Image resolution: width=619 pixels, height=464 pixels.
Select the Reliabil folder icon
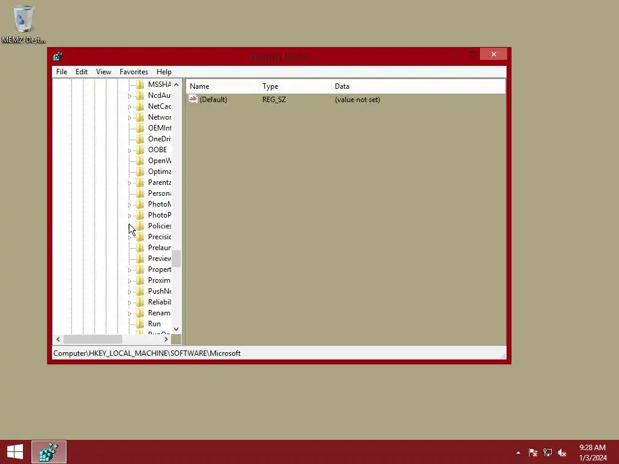(140, 302)
